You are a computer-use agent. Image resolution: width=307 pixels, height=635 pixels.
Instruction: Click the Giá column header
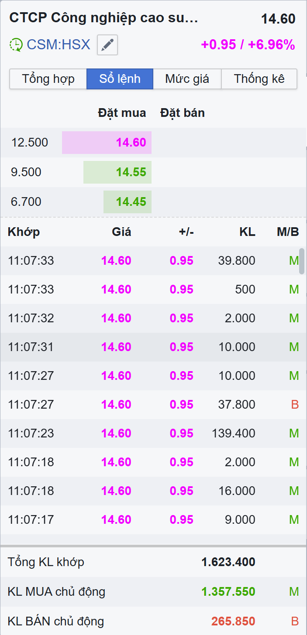(121, 232)
